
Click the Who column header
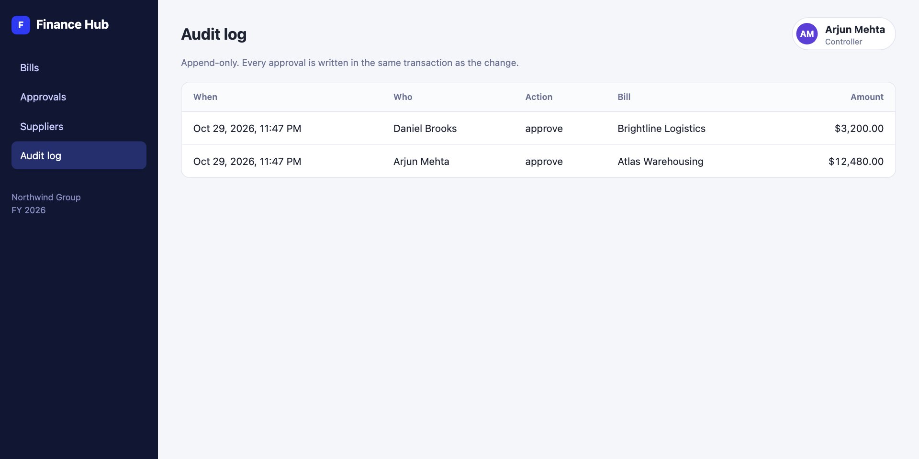pyautogui.click(x=403, y=97)
